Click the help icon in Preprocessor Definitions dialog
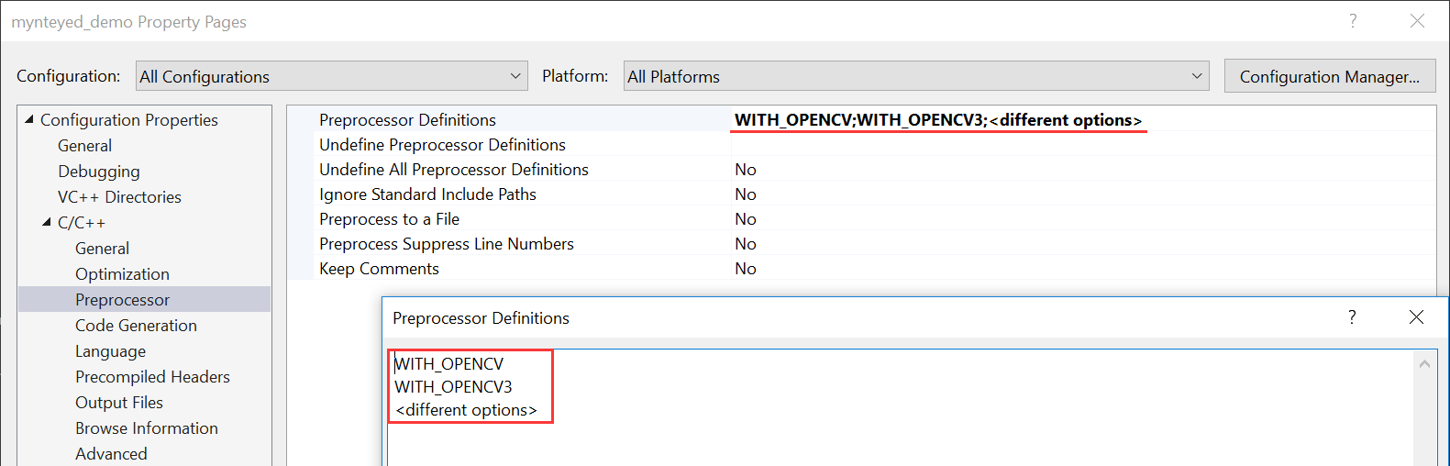This screenshot has width=1450, height=466. (1352, 317)
